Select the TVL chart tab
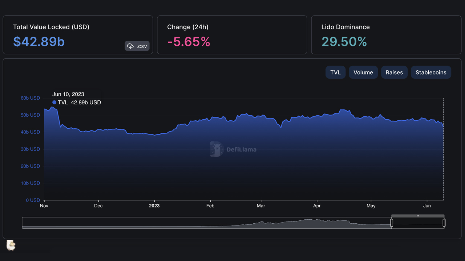Viewport: 465px width, 261px height. point(335,72)
